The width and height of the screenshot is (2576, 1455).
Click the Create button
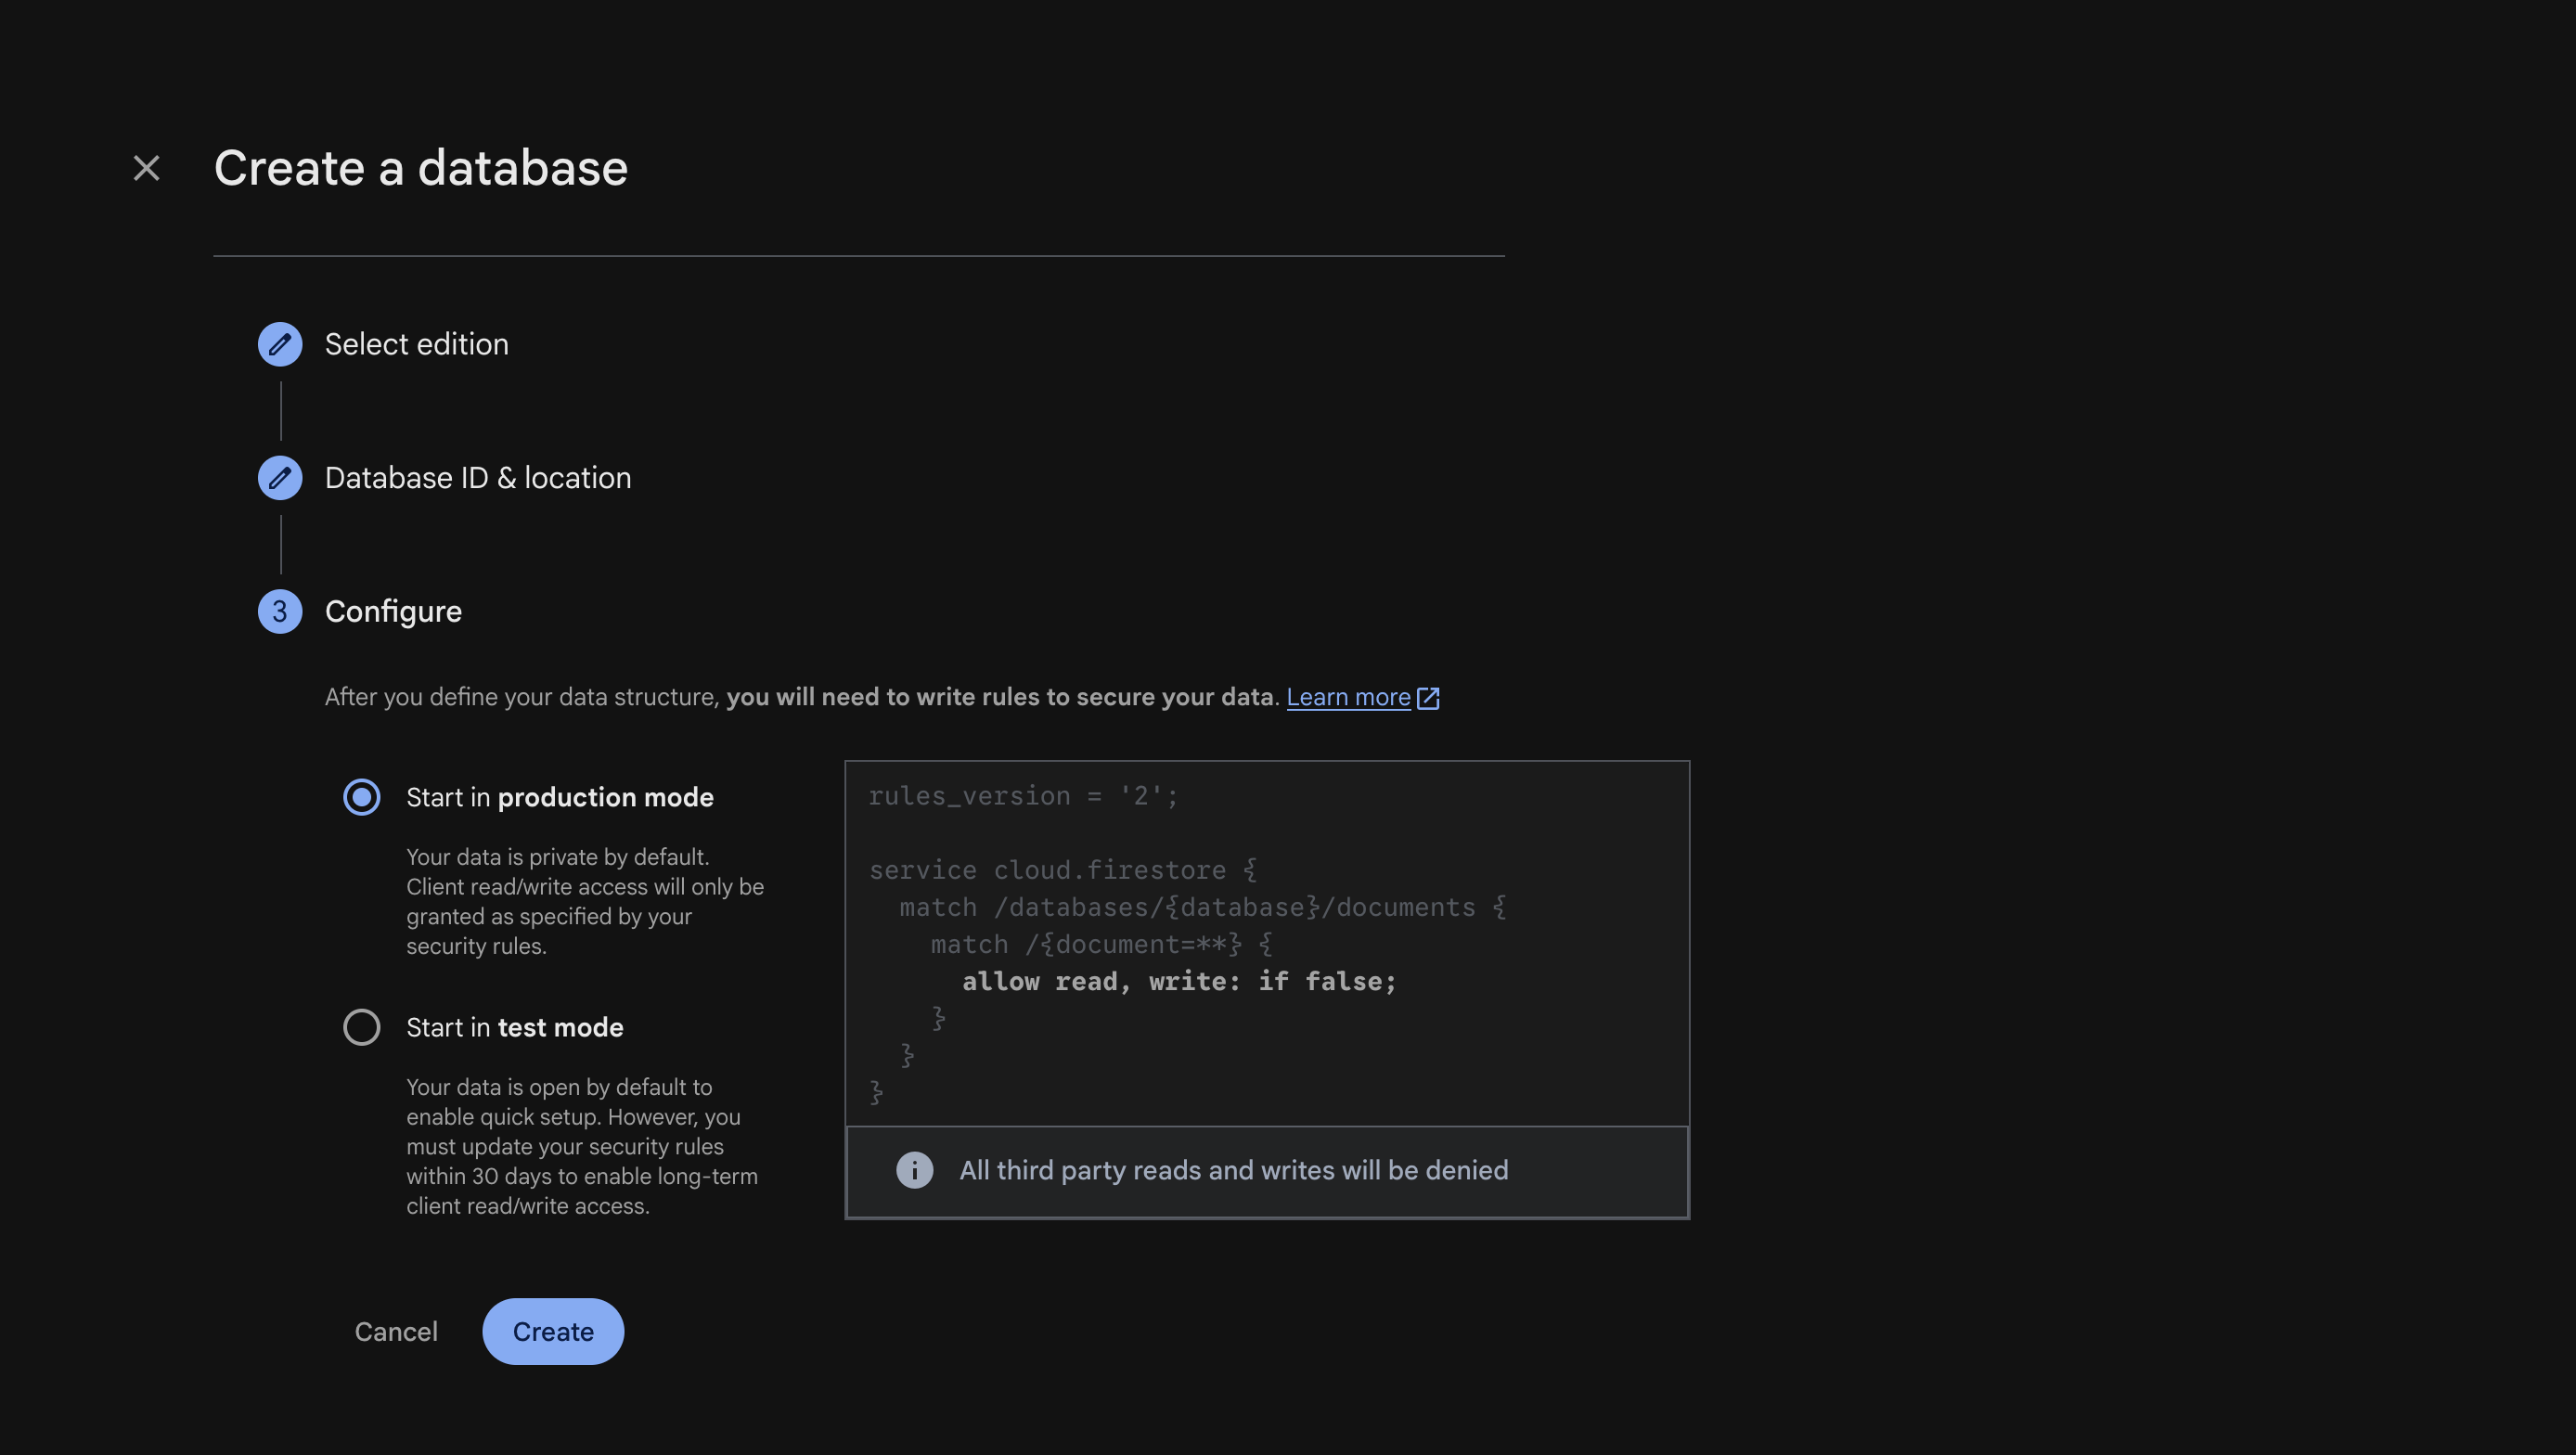(553, 1331)
